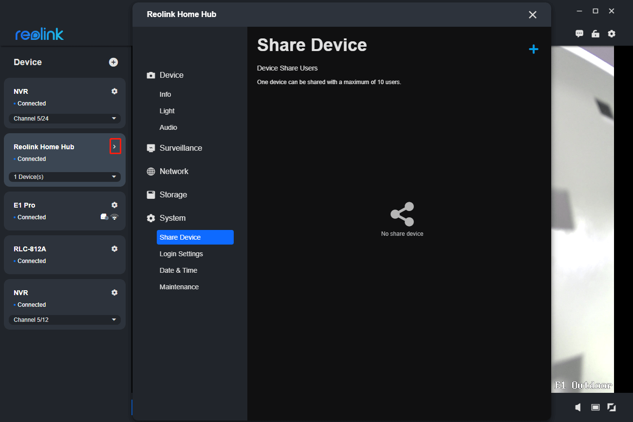Click the E1 Pro storage status icon
The width and height of the screenshot is (633, 422).
[x=104, y=217]
